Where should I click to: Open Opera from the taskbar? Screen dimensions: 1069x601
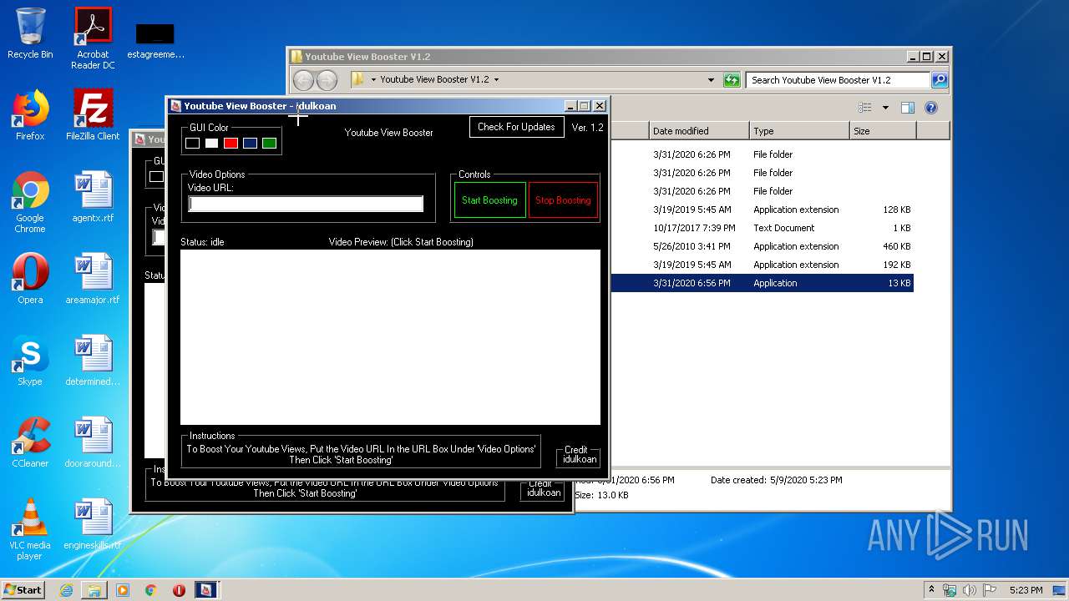tap(179, 590)
